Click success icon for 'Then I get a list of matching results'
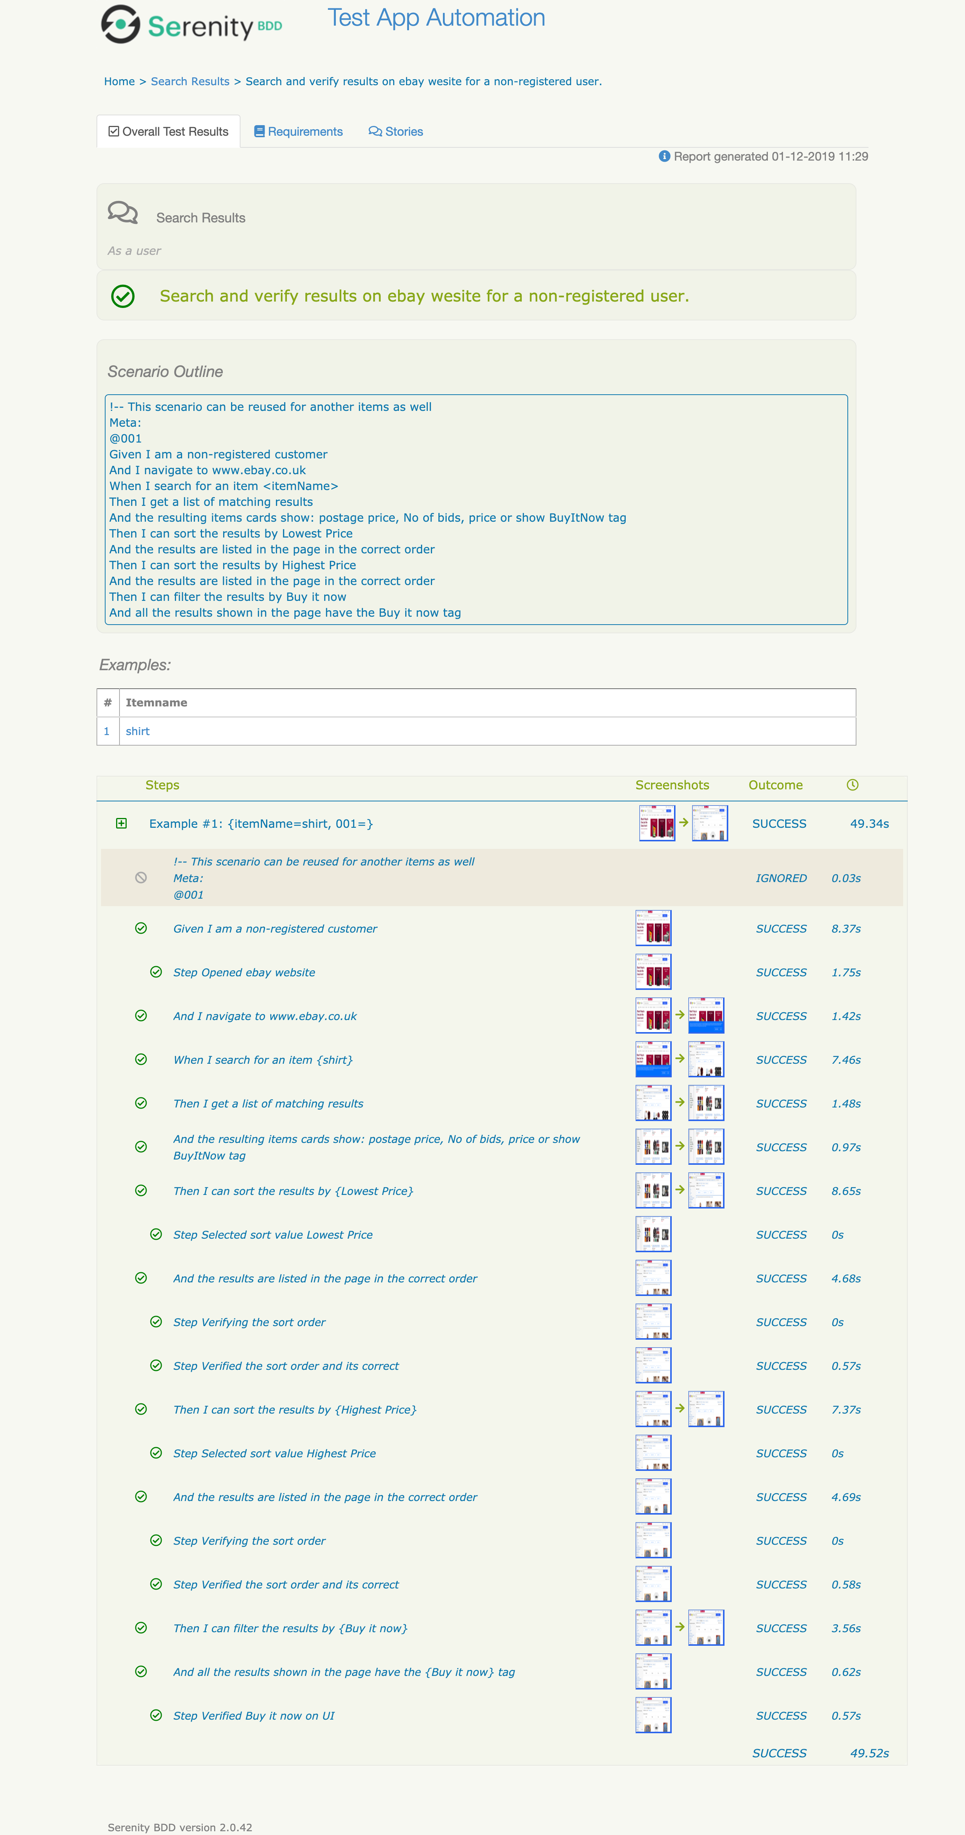The image size is (965, 1835). (x=141, y=1103)
